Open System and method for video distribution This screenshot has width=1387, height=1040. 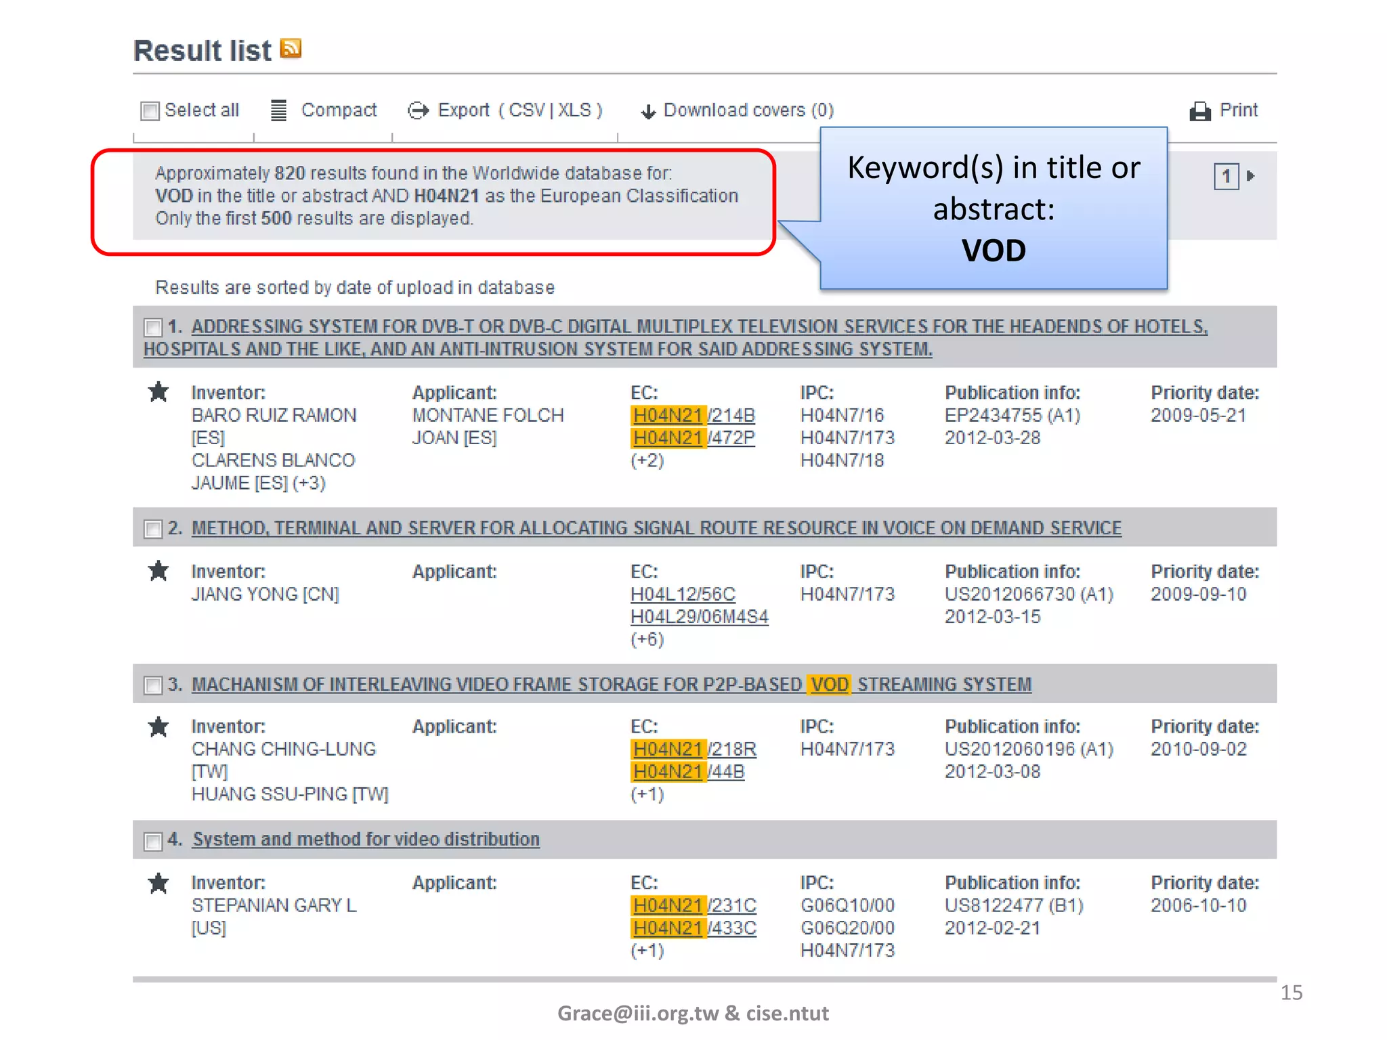[x=366, y=840]
